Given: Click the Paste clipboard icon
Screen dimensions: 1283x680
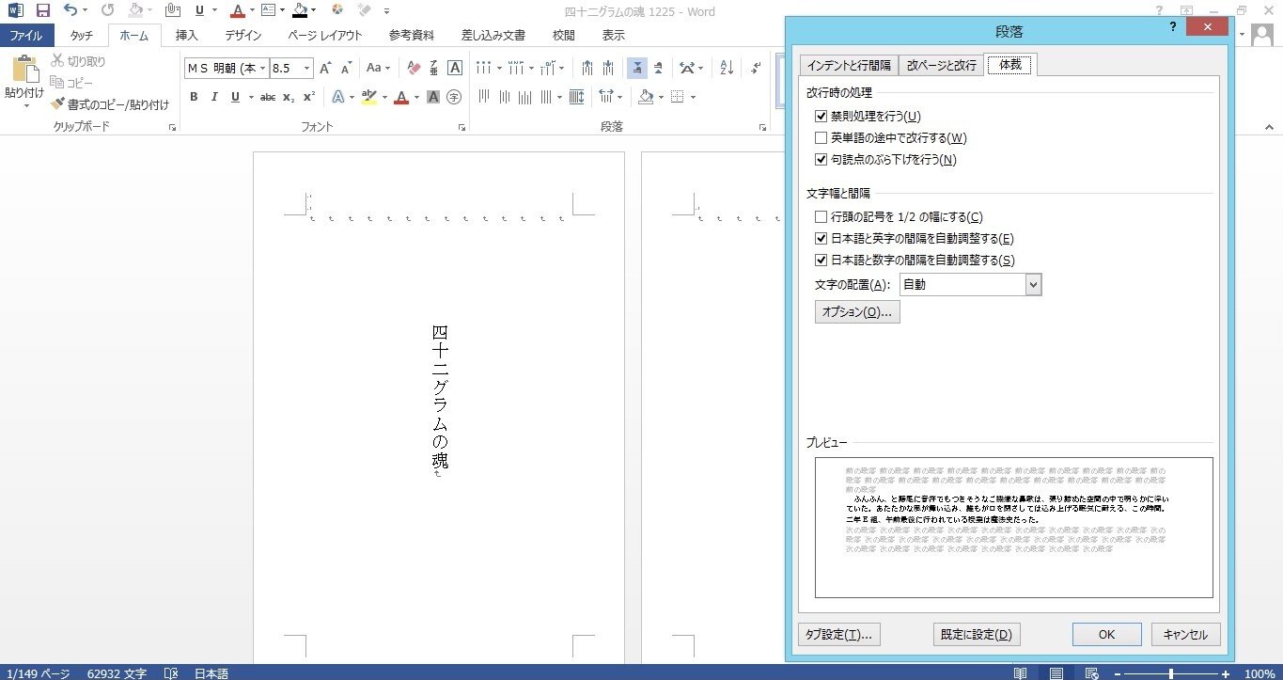Looking at the screenshot, I should point(24,70).
